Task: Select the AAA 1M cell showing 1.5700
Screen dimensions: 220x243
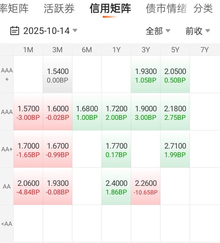Action: (x=28, y=112)
